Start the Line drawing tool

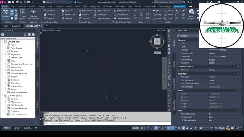point(135,11)
